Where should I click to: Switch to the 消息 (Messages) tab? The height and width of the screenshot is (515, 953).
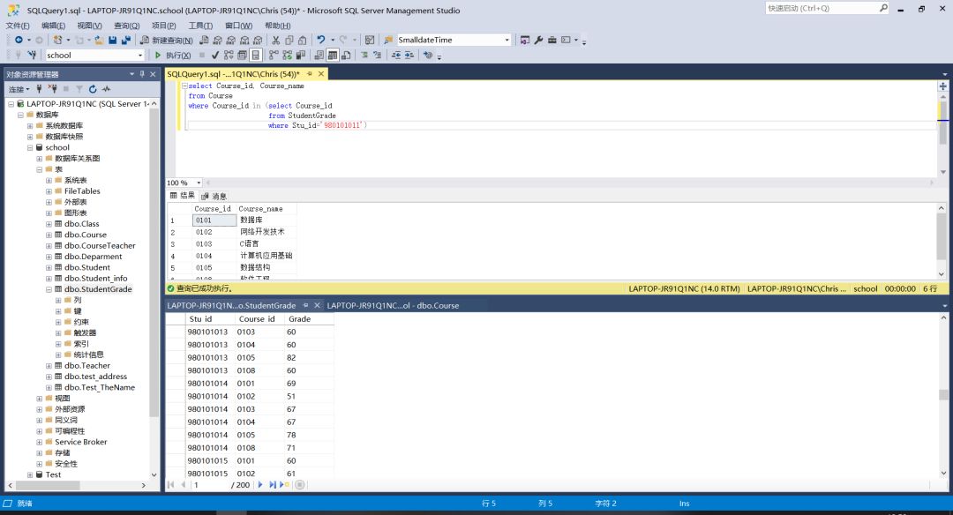pyautogui.click(x=214, y=196)
